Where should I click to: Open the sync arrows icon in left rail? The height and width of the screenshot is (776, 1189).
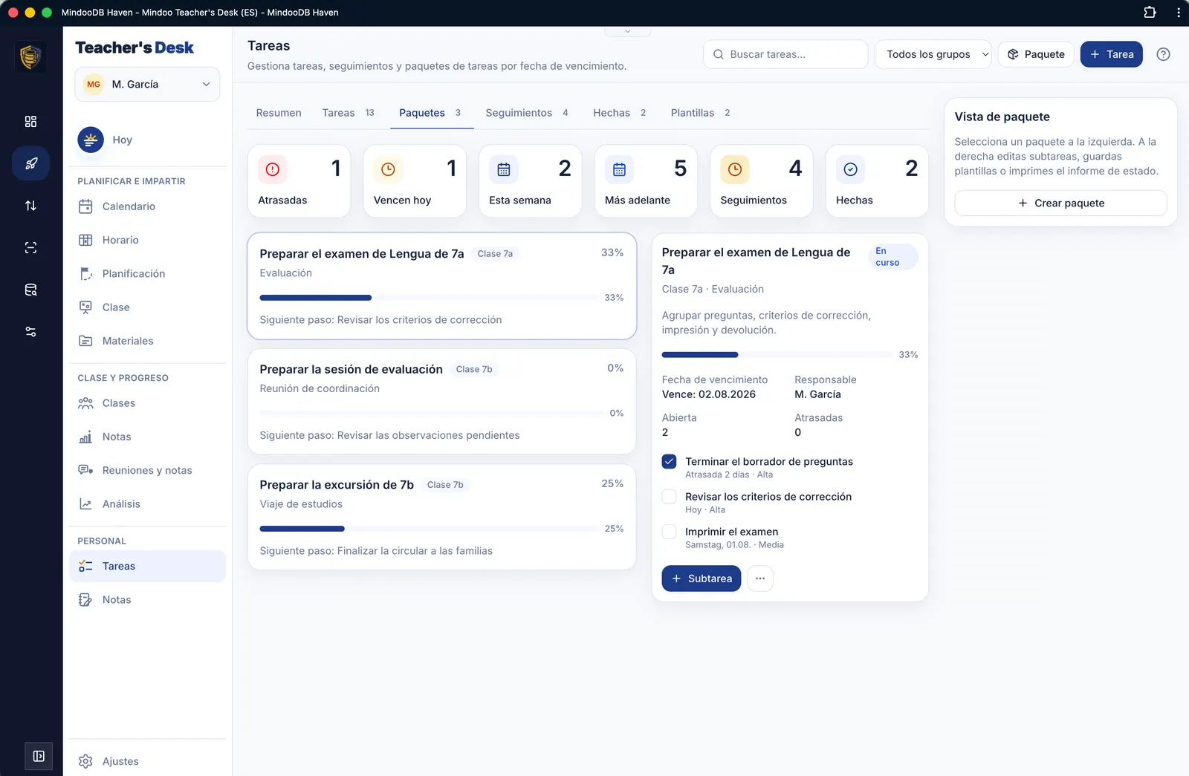click(x=30, y=206)
